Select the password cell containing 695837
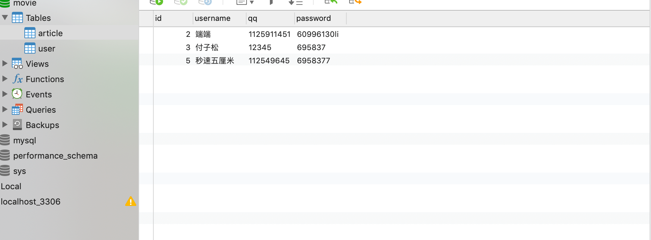This screenshot has width=651, height=240. (311, 47)
